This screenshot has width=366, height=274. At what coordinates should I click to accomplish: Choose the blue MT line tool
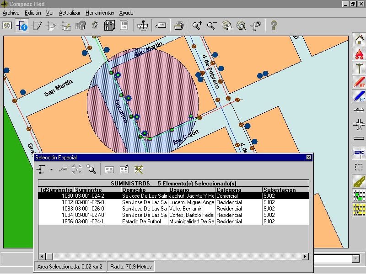(359, 96)
